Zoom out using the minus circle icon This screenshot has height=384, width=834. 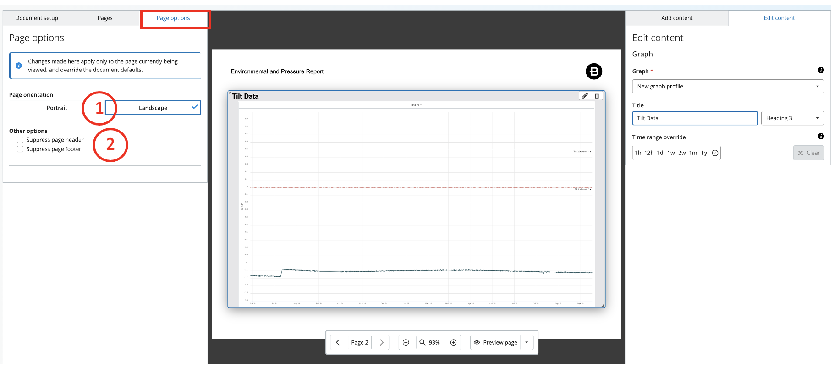(x=406, y=342)
